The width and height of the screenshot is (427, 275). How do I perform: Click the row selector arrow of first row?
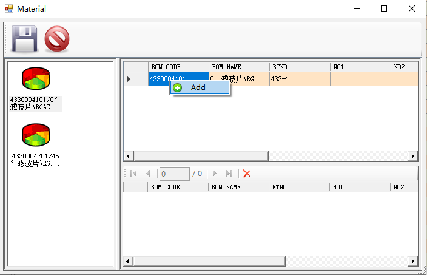click(x=129, y=79)
